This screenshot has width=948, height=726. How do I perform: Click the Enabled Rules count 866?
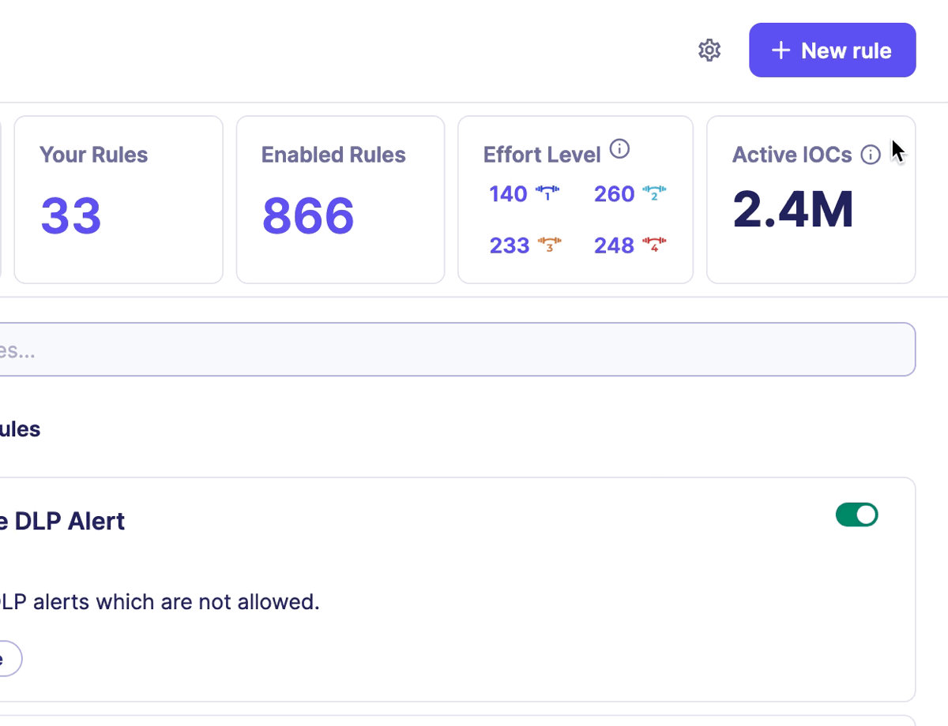(308, 216)
